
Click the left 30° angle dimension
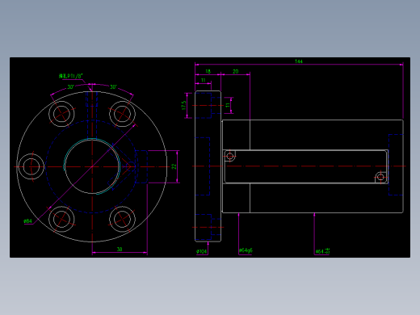[x=70, y=87]
